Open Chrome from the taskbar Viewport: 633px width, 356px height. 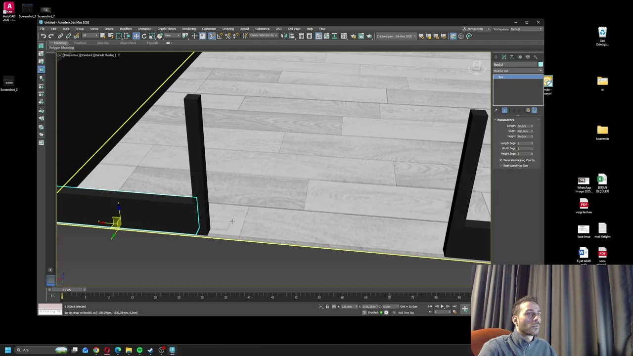tap(96, 350)
